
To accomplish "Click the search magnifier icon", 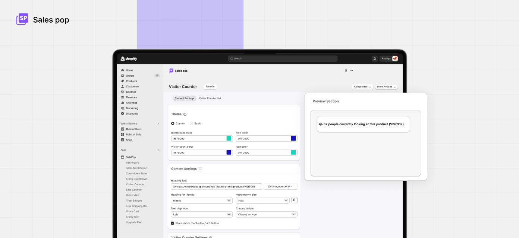I will (x=232, y=59).
